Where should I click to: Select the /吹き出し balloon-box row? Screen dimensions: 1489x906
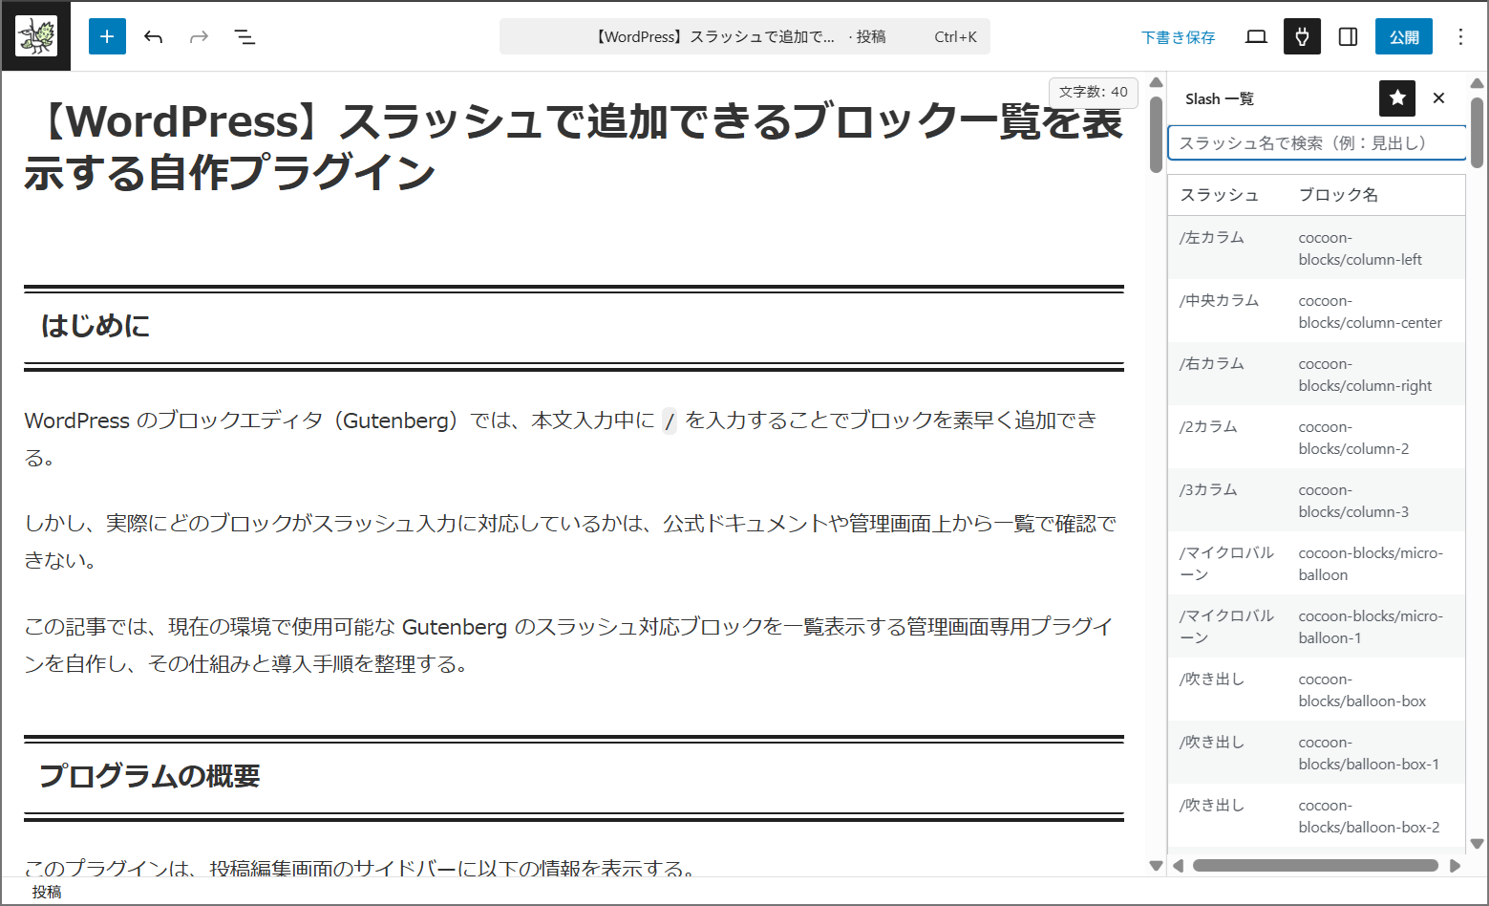pyautogui.click(x=1316, y=689)
